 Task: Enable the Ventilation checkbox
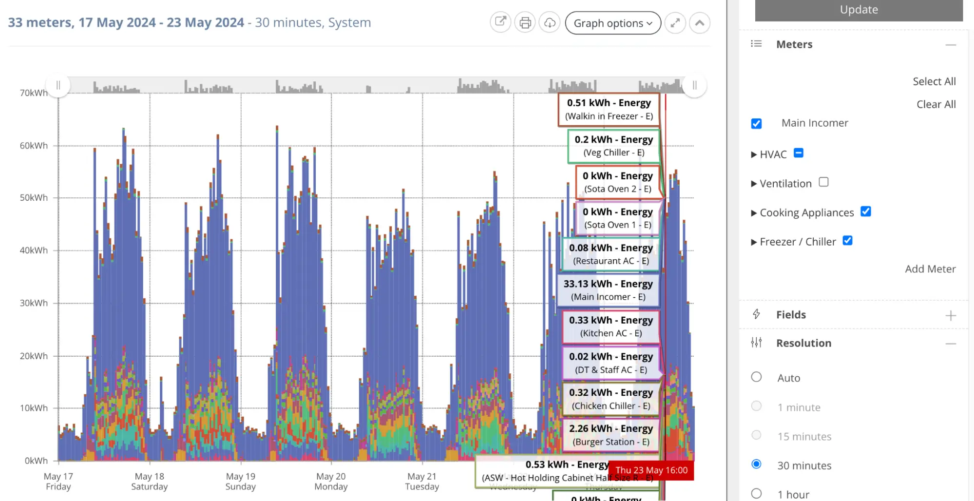[x=823, y=182]
